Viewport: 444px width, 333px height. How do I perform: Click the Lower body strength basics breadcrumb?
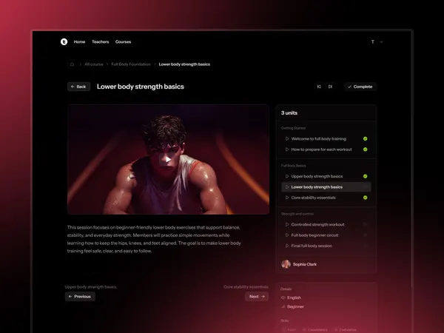point(184,64)
